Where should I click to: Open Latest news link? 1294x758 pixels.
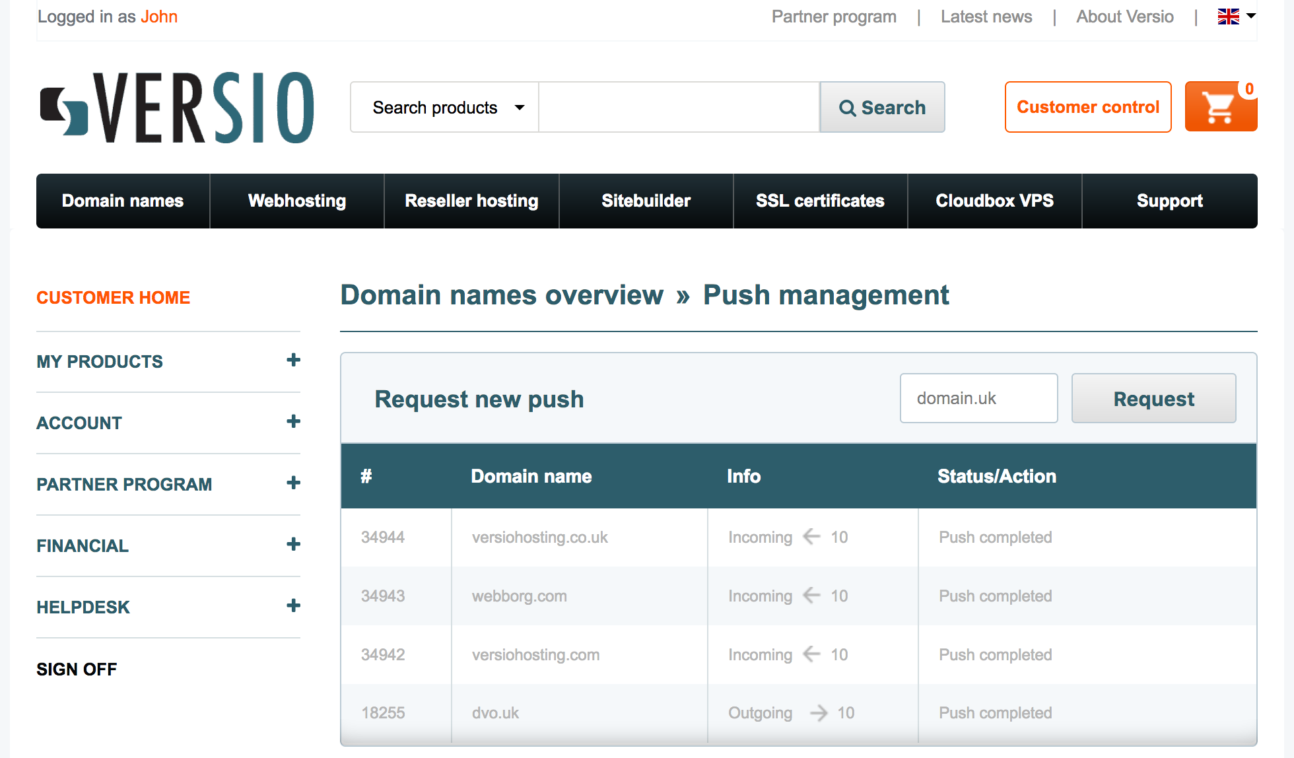986,17
